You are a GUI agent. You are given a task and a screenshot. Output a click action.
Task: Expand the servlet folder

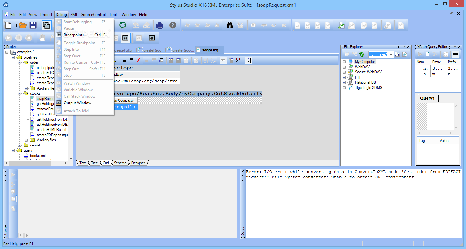pos(20,145)
